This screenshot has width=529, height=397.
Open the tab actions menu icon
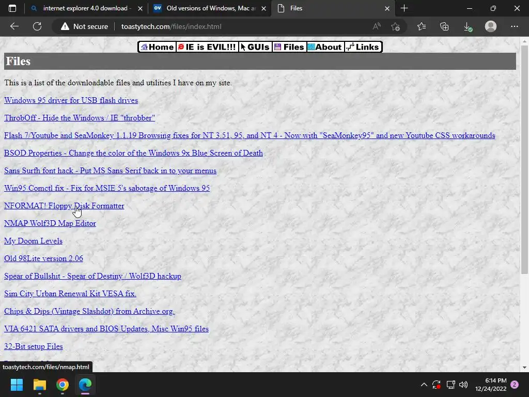click(x=12, y=8)
